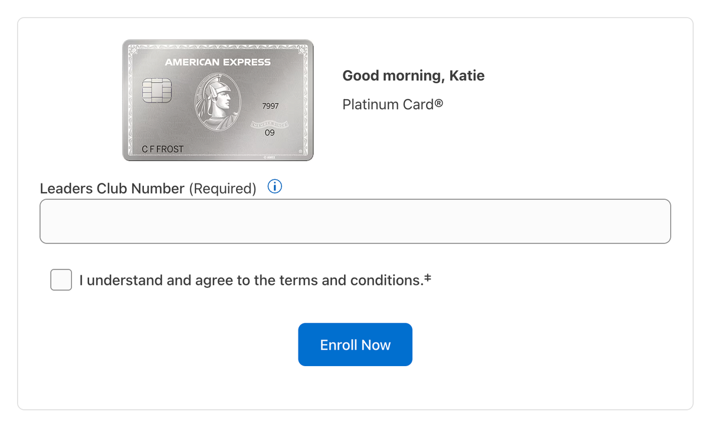Click the 7997 digits on the card

pyautogui.click(x=270, y=106)
